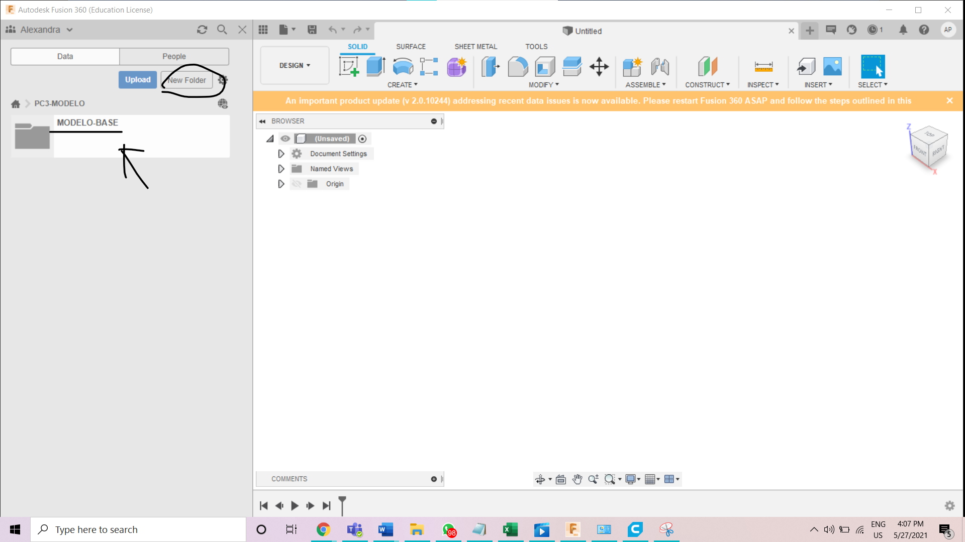The height and width of the screenshot is (542, 965).
Task: Expand the Origin tree node
Action: (x=281, y=184)
